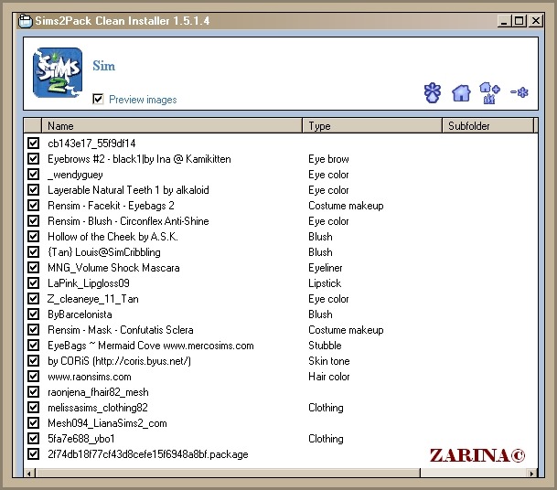
Task: Sort list by Name column header
Action: pos(172,125)
